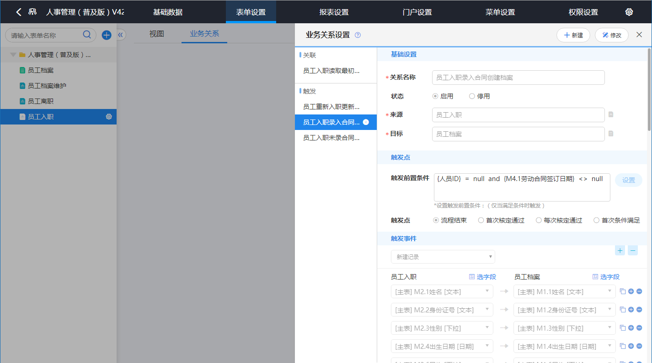The image size is (652, 363).
Task: Open the 菜单设置 menu
Action: tap(500, 12)
